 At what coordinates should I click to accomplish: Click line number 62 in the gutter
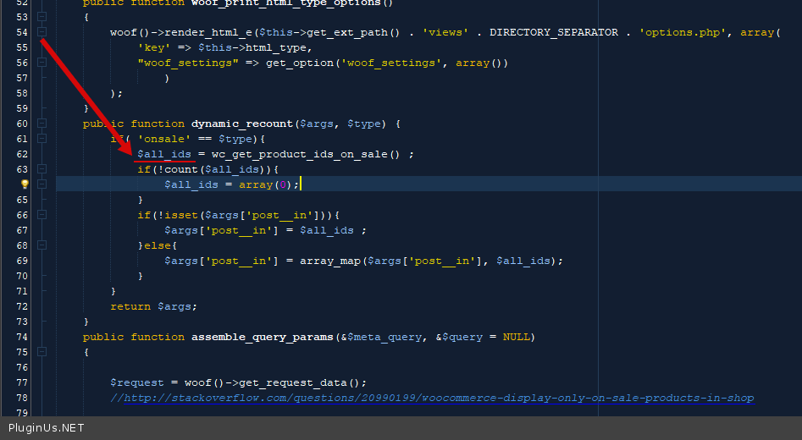coord(21,154)
